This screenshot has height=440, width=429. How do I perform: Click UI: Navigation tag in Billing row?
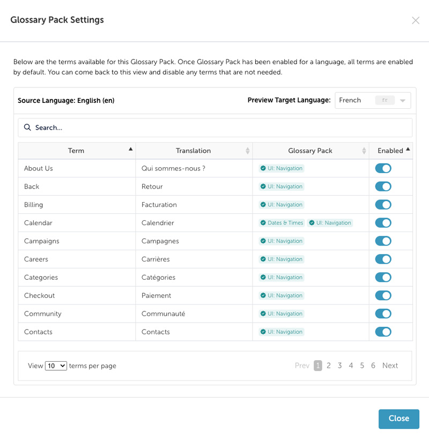(282, 205)
